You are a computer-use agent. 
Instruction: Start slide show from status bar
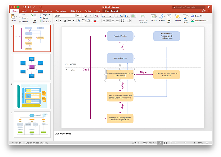tap(171, 143)
